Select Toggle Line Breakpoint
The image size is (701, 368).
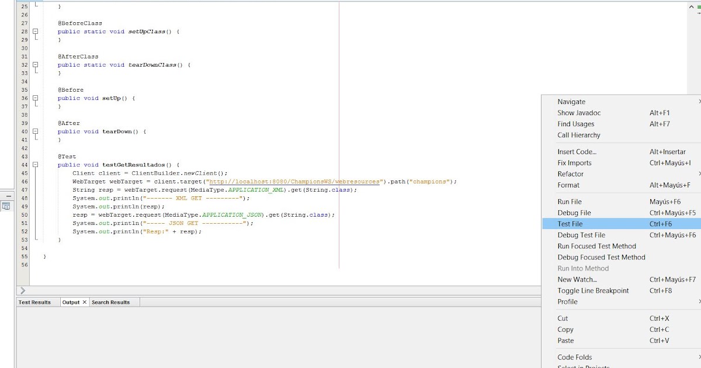(x=592, y=290)
